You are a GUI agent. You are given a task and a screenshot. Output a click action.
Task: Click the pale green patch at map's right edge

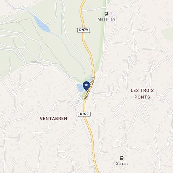point(168,33)
